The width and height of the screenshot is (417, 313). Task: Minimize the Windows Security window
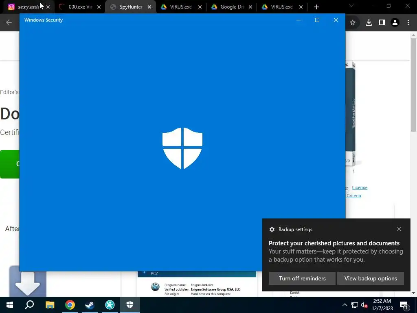point(298,20)
